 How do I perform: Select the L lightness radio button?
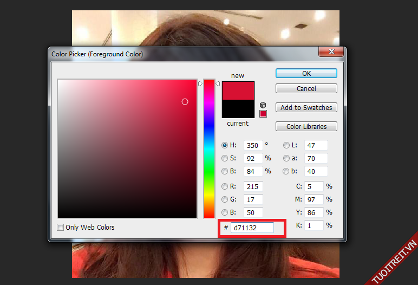[286, 145]
